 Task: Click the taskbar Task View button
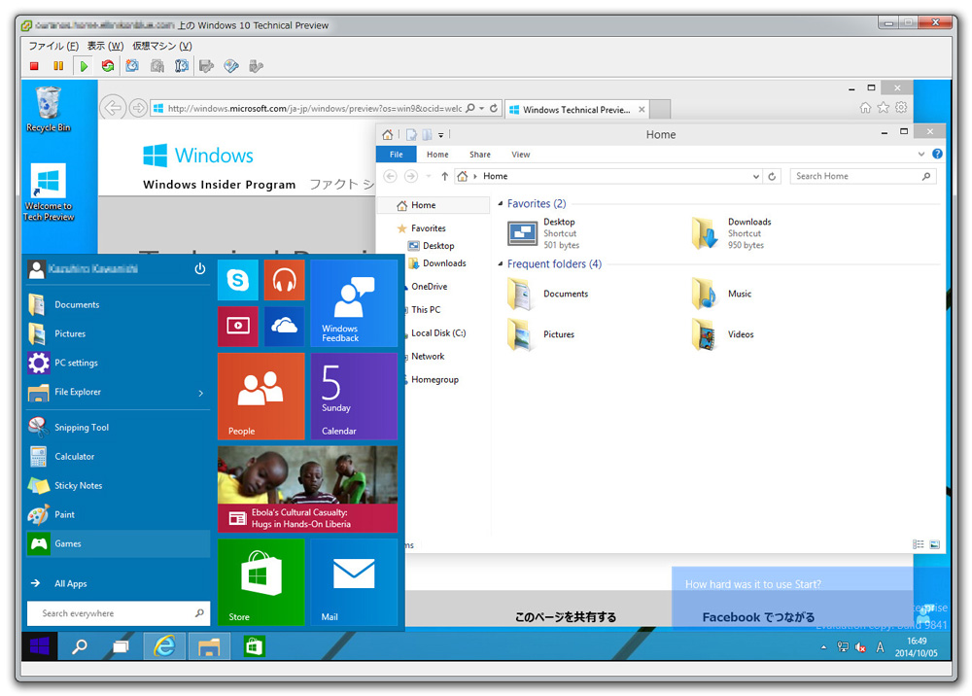pyautogui.click(x=121, y=647)
